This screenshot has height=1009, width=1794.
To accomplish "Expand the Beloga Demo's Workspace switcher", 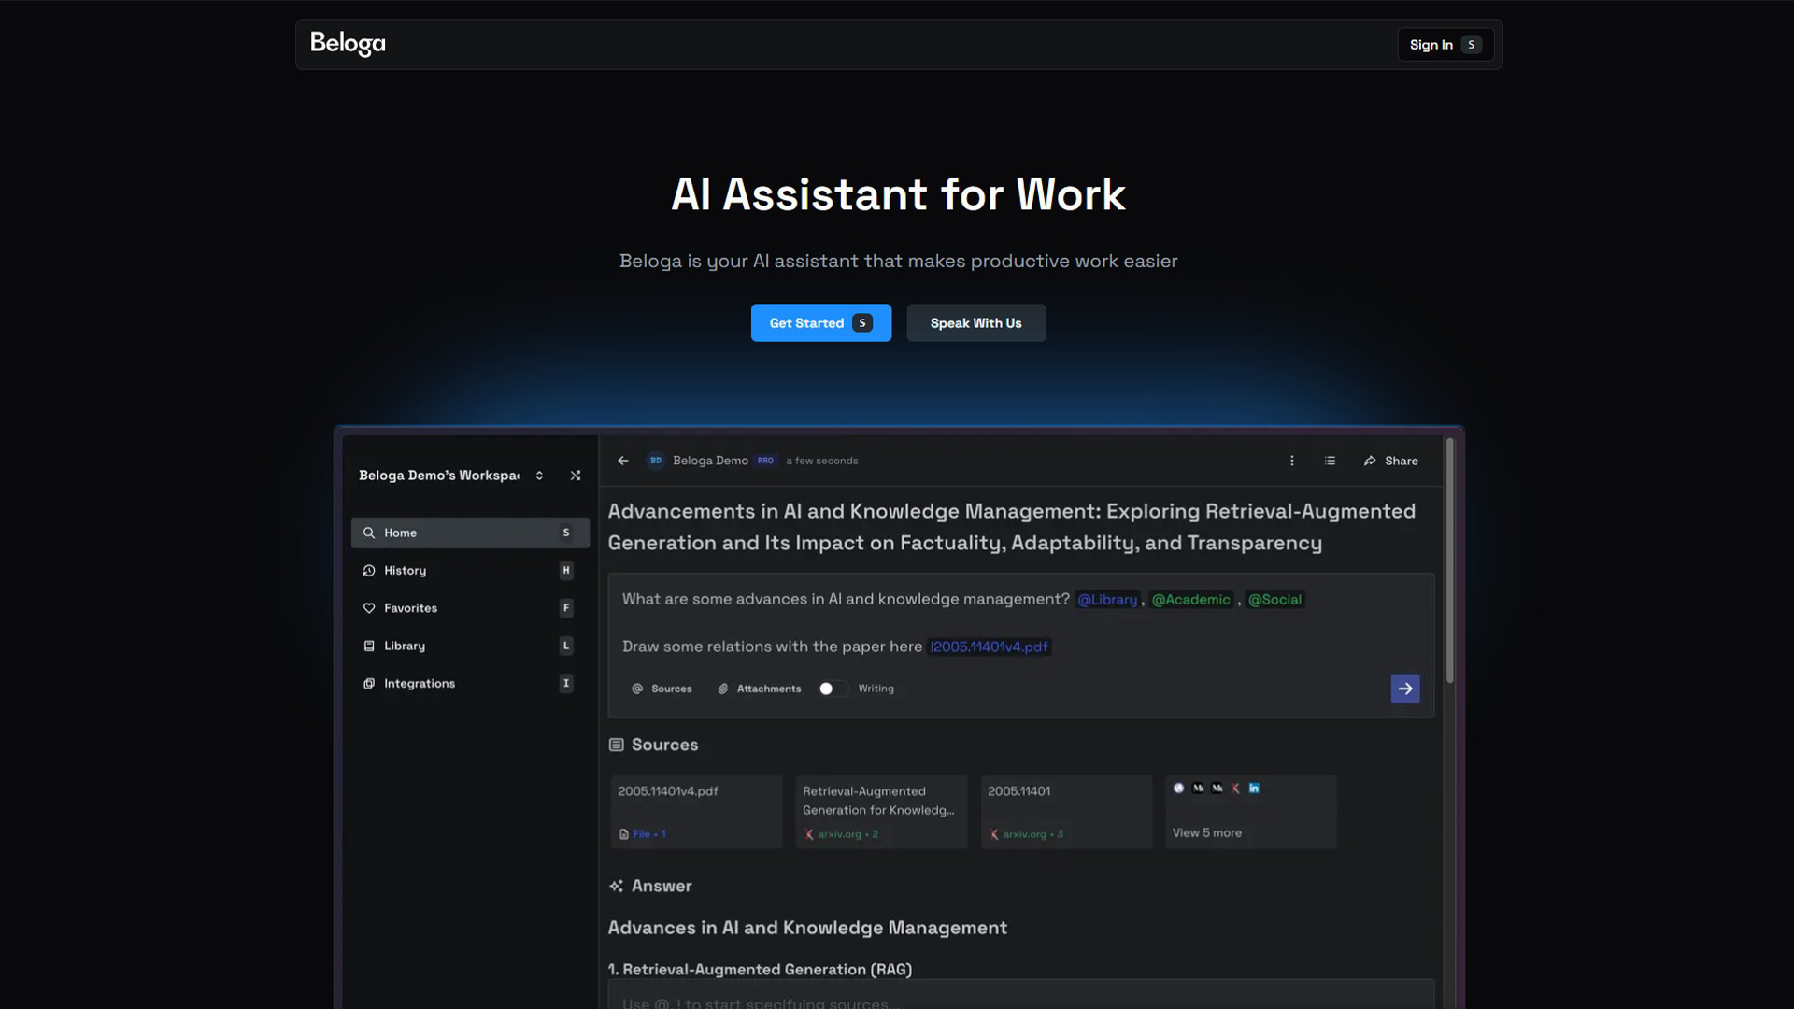I will (x=539, y=476).
